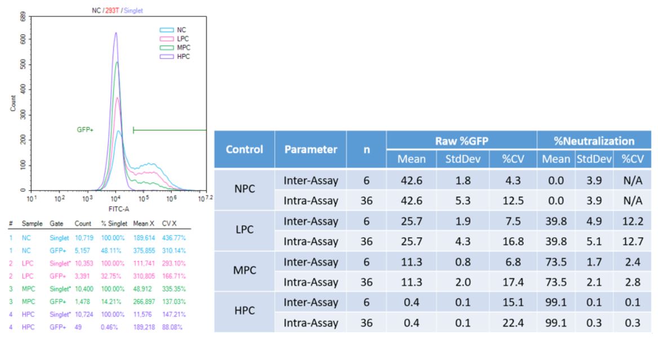Select the FITC-A x-axis label

(x=115, y=207)
